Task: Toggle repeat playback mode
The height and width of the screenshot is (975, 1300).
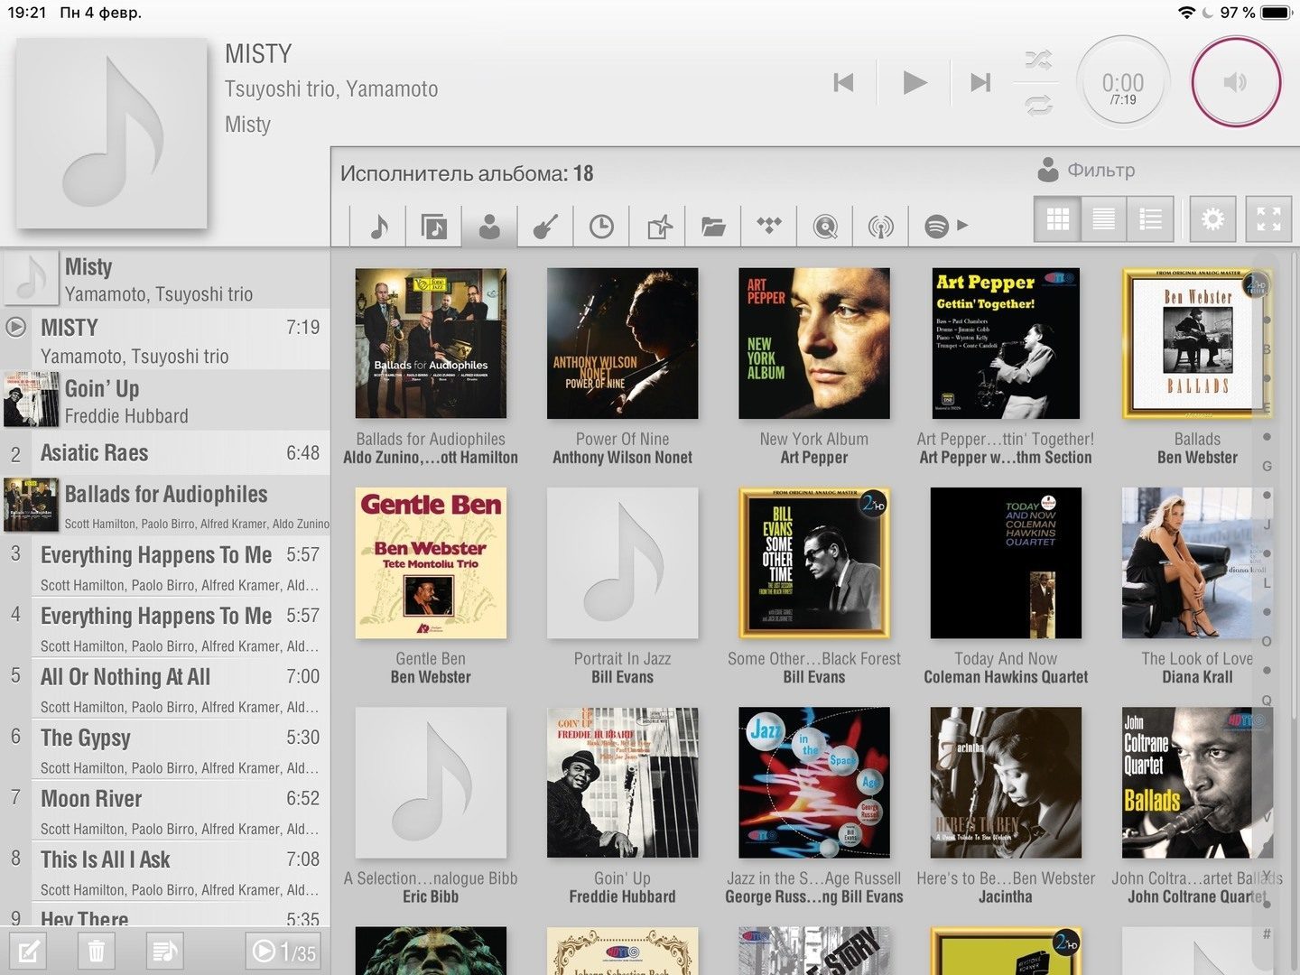Action: coord(1038,105)
